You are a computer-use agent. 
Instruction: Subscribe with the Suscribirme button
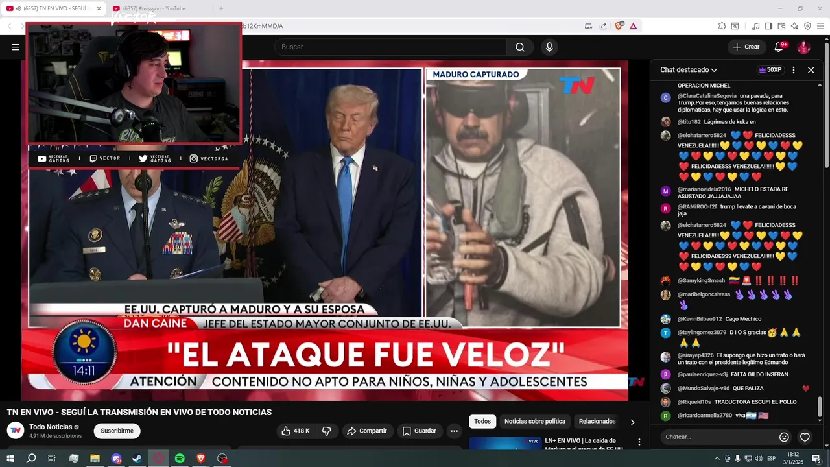tap(117, 431)
